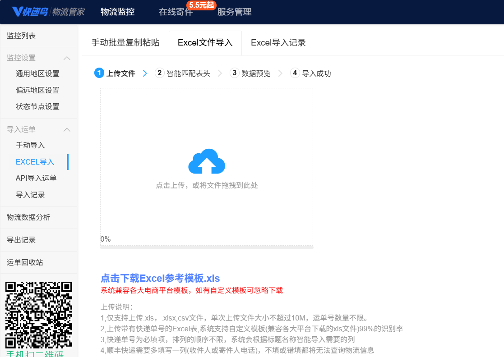Download the Excel reference template link
Screen dimensions: 504x357
click(160, 278)
